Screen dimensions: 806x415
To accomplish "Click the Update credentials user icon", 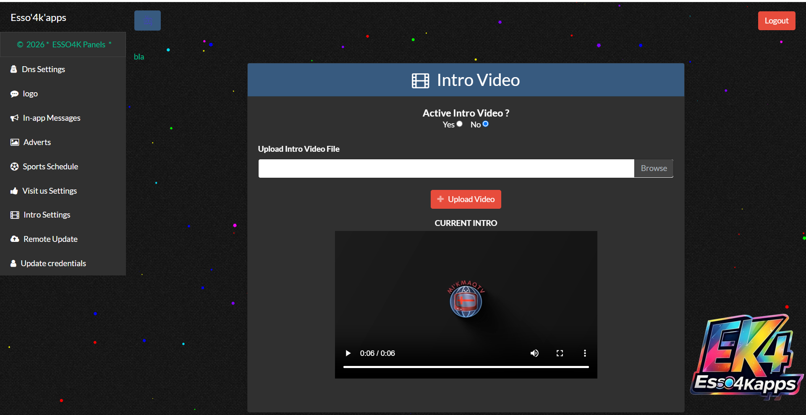I will [x=13, y=263].
